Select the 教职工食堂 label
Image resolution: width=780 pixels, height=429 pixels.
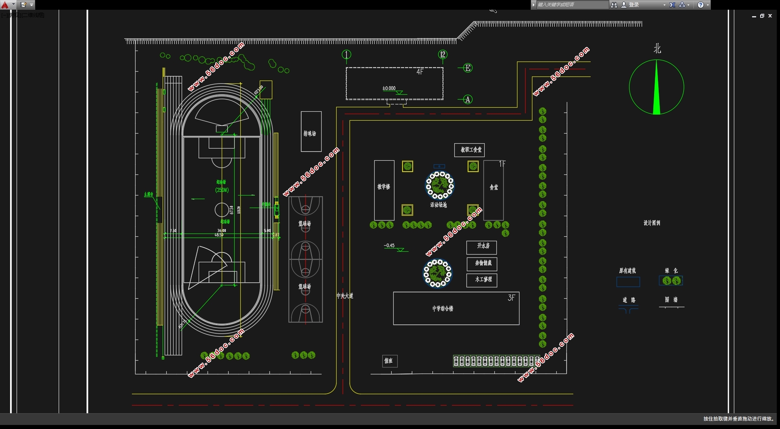coord(471,150)
